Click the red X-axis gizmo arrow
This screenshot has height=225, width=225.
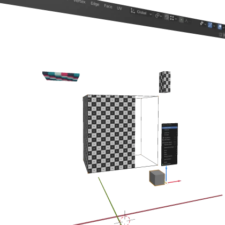pyautogui.click(x=174, y=182)
